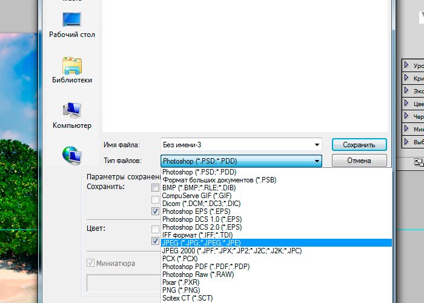Uncheck the checked box in Сохранить section
The image size is (424, 303).
pos(156,211)
